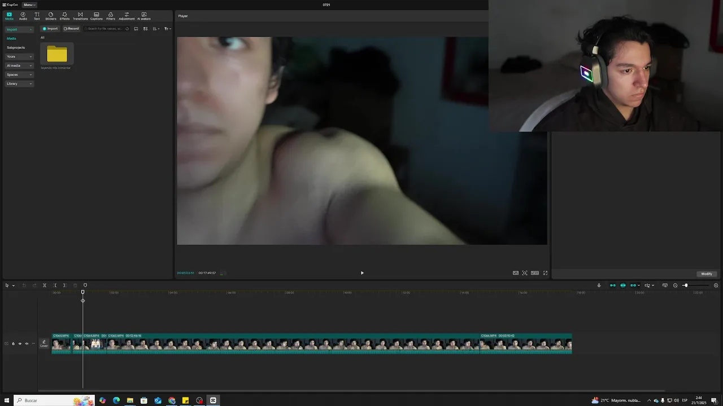Play the video in the Player

tap(362, 273)
